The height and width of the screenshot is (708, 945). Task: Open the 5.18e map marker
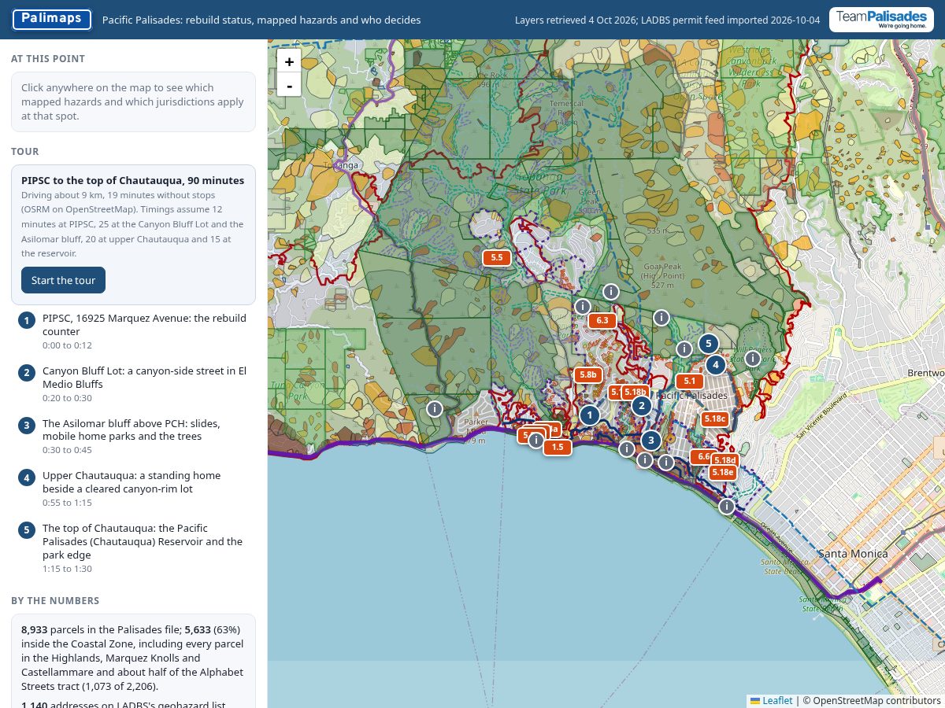[722, 472]
